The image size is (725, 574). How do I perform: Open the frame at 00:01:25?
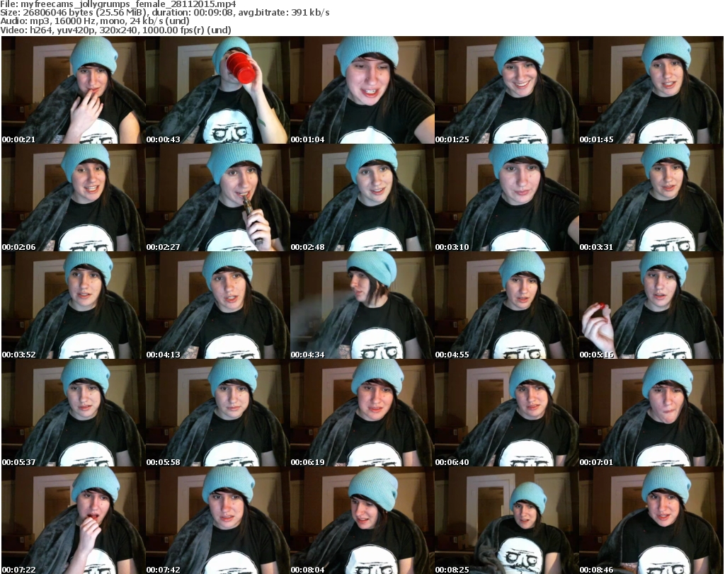(x=506, y=90)
